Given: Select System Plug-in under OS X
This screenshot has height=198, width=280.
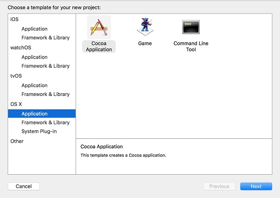Looking at the screenshot, I should click(x=39, y=131).
